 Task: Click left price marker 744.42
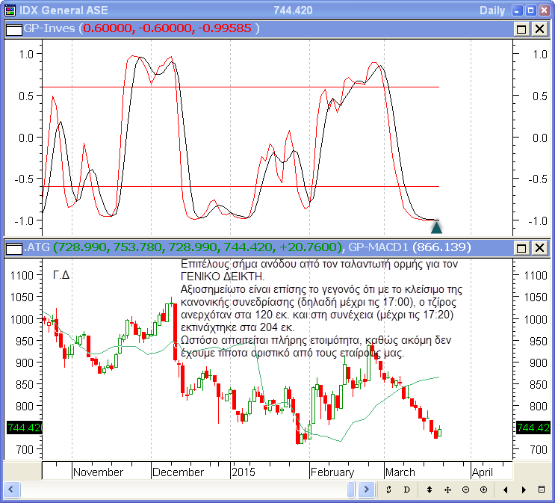(25, 428)
